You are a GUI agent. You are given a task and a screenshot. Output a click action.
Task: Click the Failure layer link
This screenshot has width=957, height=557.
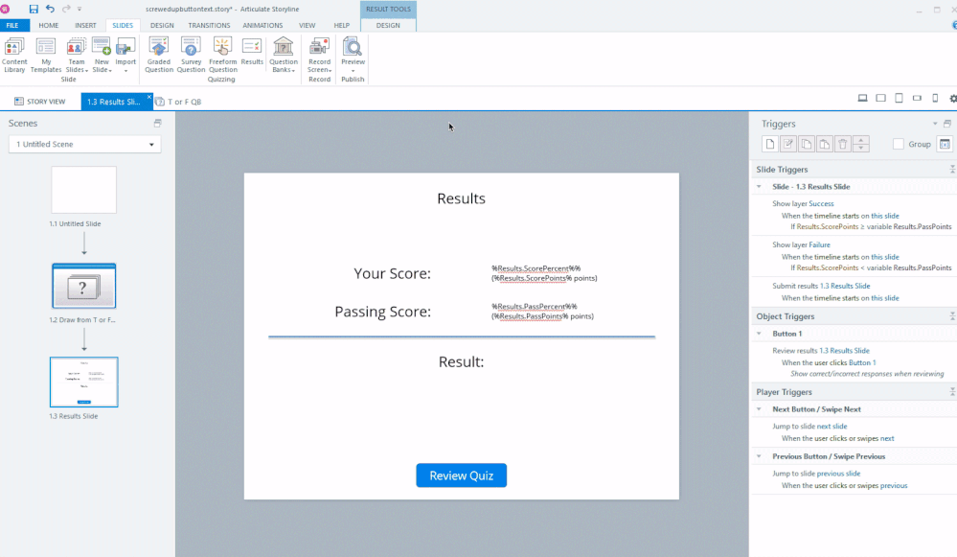(820, 244)
